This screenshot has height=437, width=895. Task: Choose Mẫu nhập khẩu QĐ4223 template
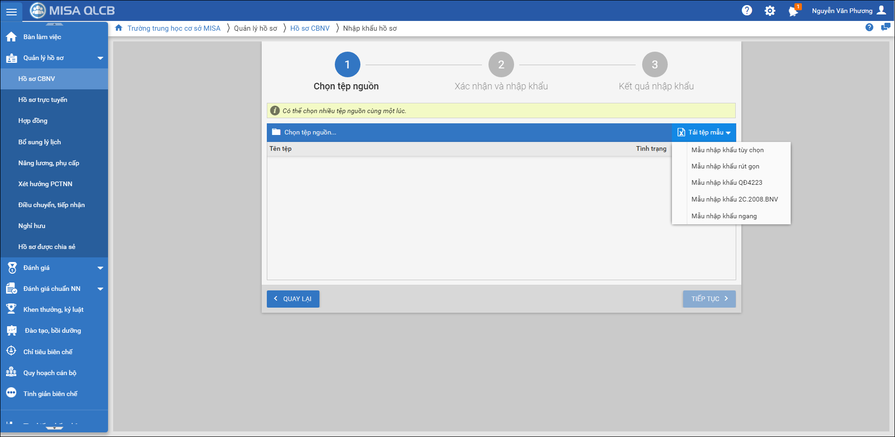[x=726, y=182]
